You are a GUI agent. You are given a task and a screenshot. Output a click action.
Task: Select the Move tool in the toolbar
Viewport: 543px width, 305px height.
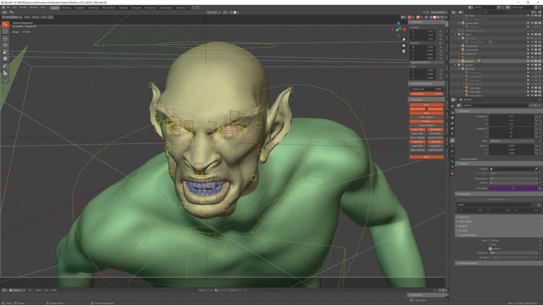coord(5,38)
